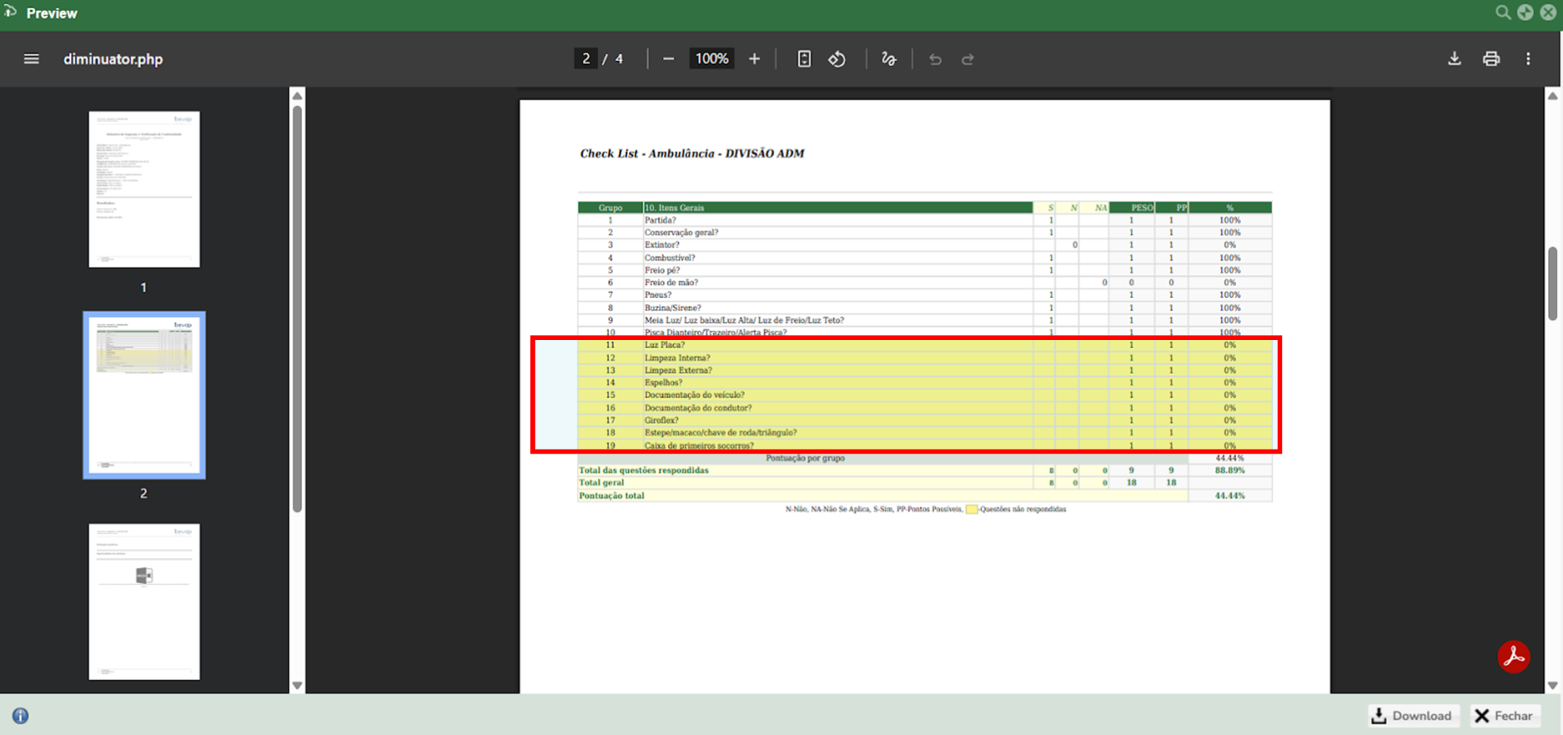The width and height of the screenshot is (1563, 735).
Task: Click the Fechar button
Action: (1504, 715)
